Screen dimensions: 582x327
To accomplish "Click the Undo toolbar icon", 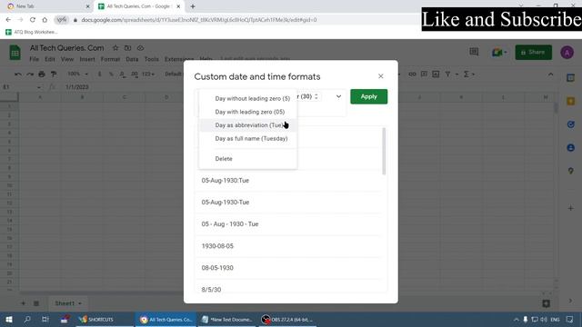I will point(18,74).
